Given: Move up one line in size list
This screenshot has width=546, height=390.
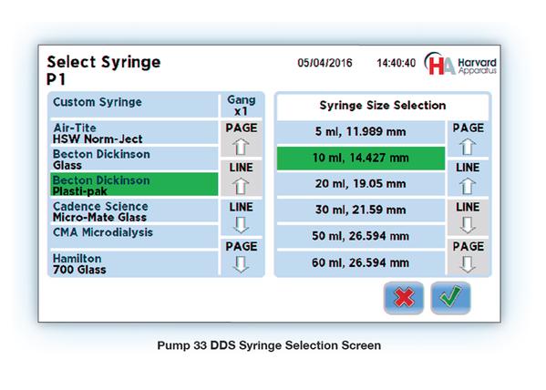Looking at the screenshot, I should 468,179.
